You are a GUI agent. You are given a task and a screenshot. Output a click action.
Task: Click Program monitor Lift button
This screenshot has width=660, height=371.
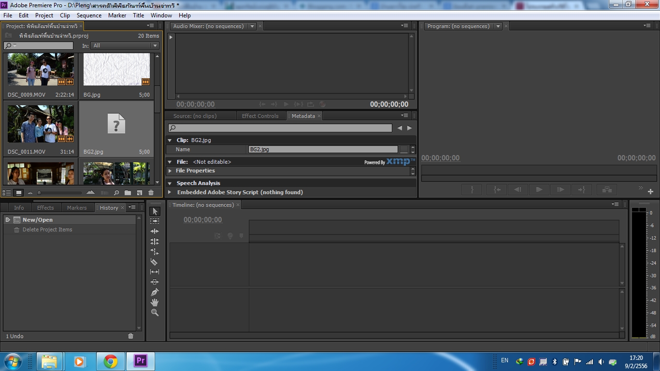tap(606, 190)
